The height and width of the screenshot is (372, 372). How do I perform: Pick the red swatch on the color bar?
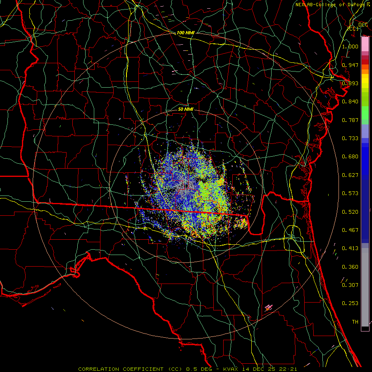[x=365, y=62]
